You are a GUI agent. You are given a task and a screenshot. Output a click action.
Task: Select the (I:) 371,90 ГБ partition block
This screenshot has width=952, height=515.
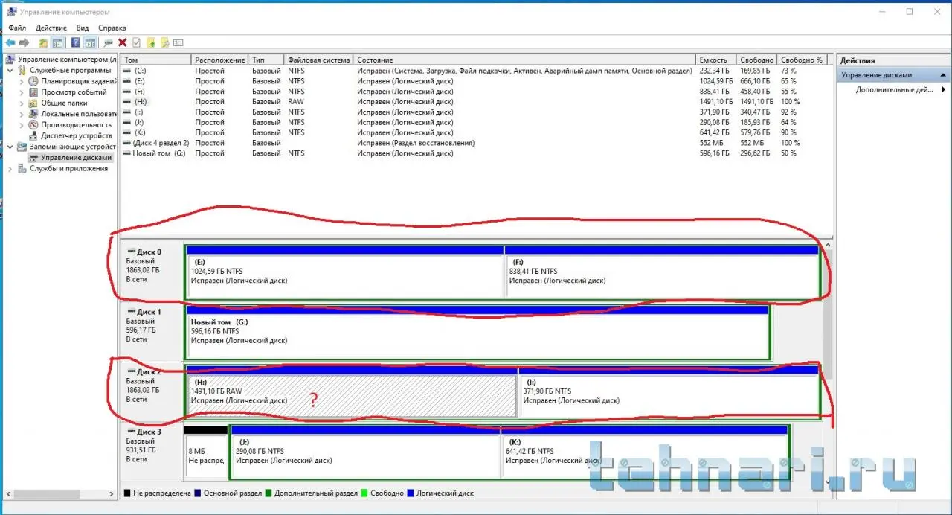(x=669, y=392)
